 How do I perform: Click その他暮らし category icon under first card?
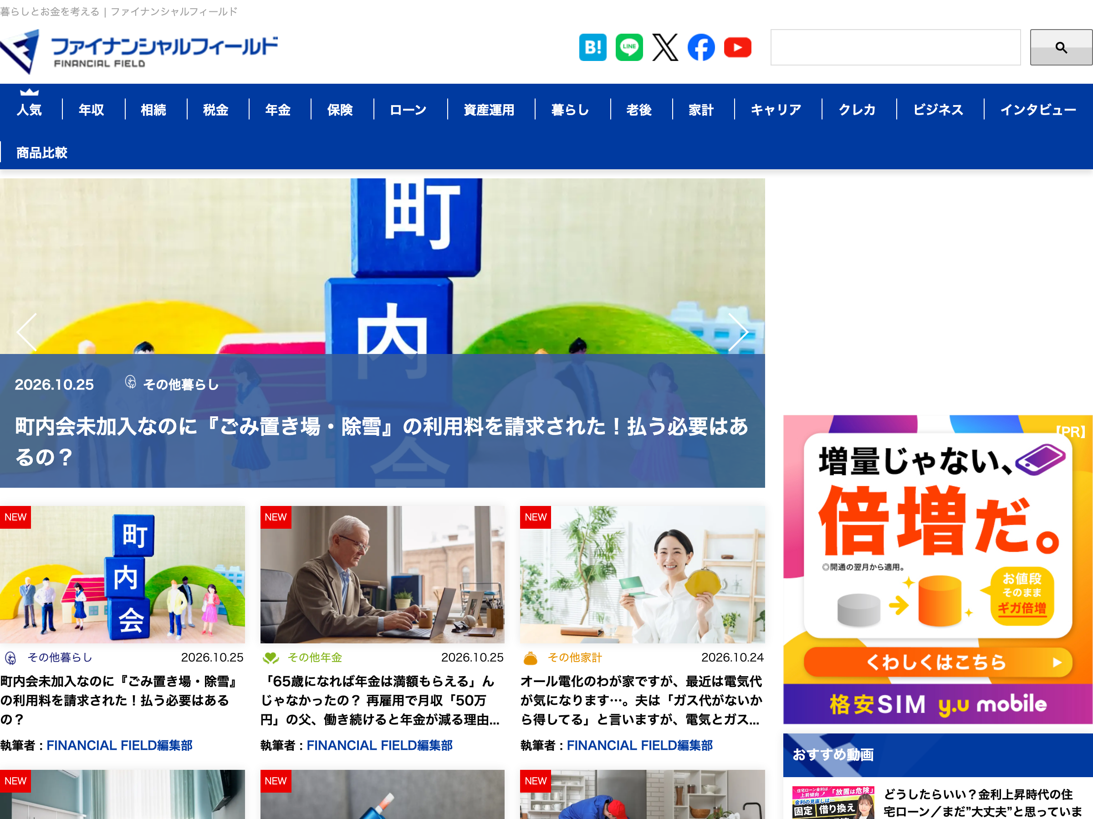(x=10, y=657)
